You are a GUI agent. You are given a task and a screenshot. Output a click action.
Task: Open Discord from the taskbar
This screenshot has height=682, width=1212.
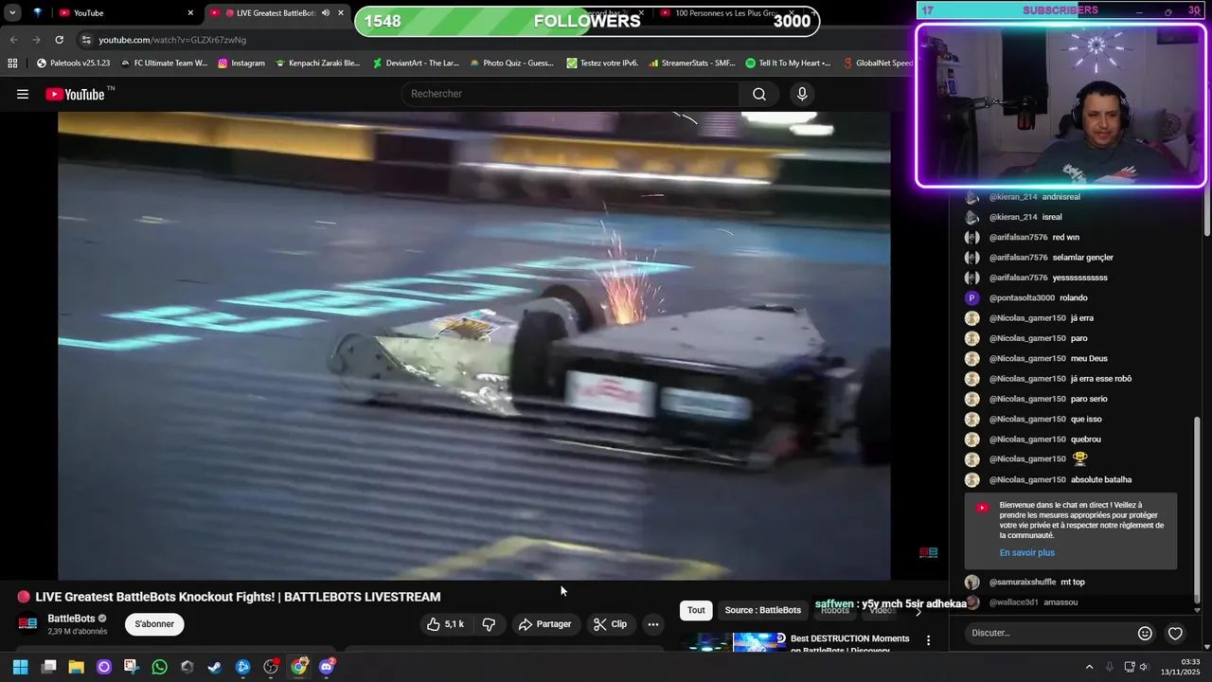327,667
